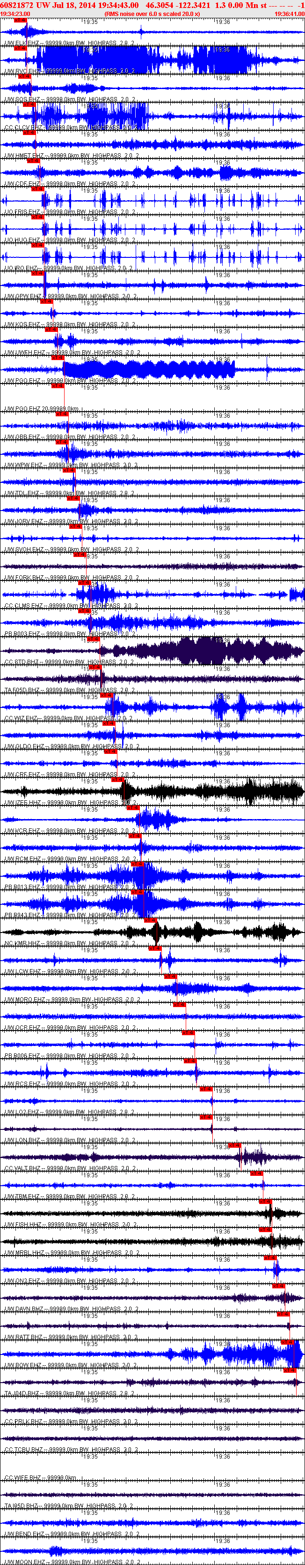Click the red pick marker on CC WIZ trace
Image resolution: width=305 pixels, height=1565 pixels.
107,695
